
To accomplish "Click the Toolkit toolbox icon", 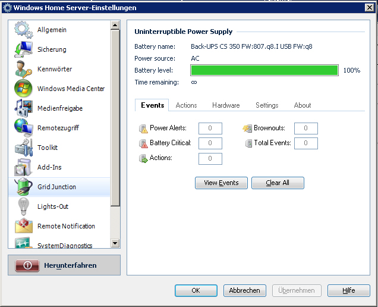I will [x=23, y=148].
